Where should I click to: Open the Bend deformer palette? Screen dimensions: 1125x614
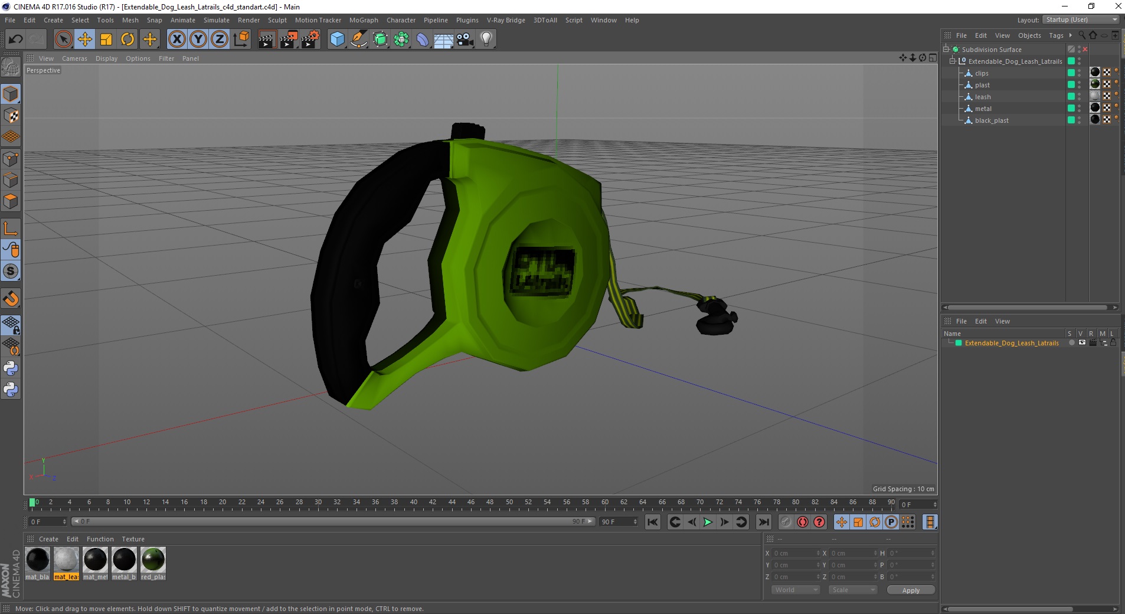point(423,40)
